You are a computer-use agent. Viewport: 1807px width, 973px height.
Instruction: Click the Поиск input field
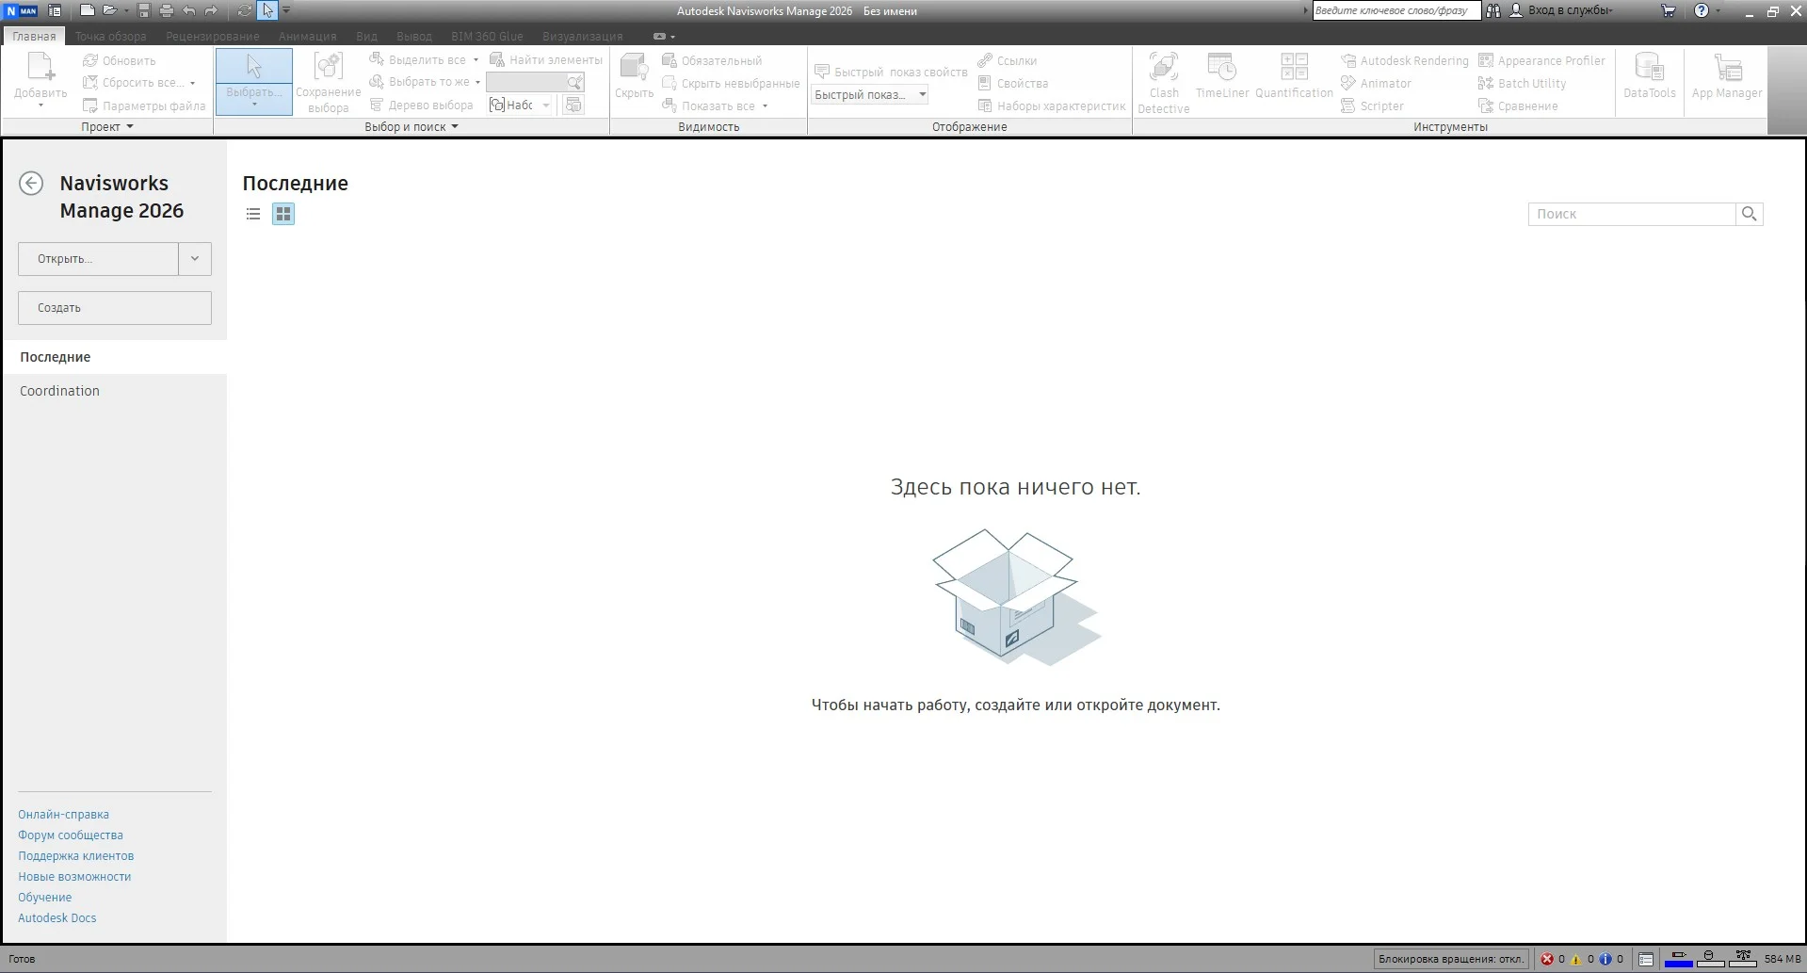pos(1631,214)
